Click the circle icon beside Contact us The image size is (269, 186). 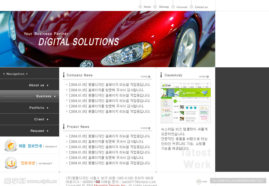click(x=192, y=7)
